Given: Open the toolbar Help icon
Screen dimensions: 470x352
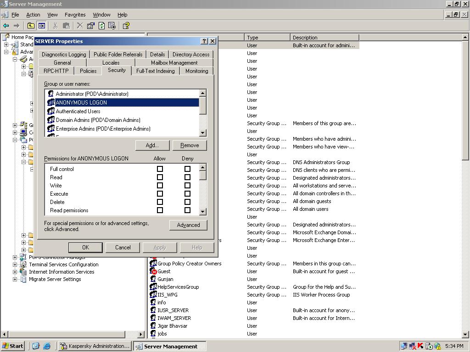Looking at the screenshot, I should click(x=126, y=26).
